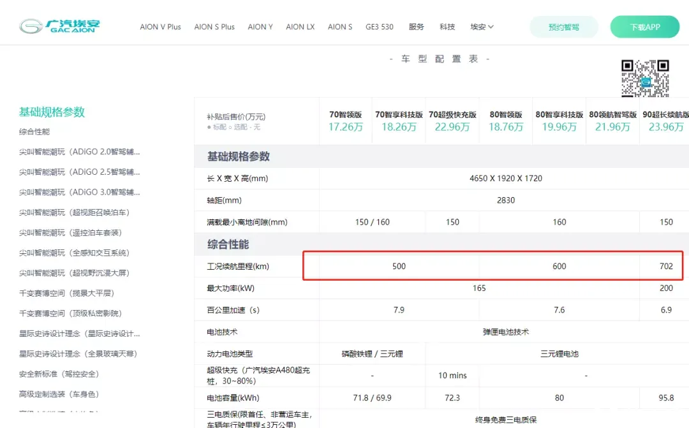Click the 车型配置表 page title
This screenshot has width=689, height=428.
(440, 59)
